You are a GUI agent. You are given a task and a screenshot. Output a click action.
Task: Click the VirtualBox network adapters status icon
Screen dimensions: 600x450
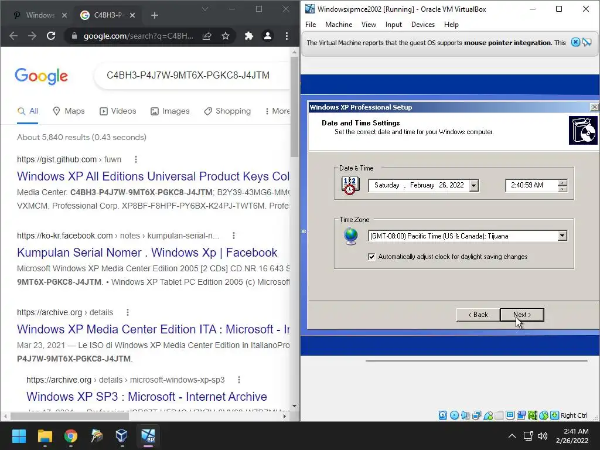coord(477,415)
